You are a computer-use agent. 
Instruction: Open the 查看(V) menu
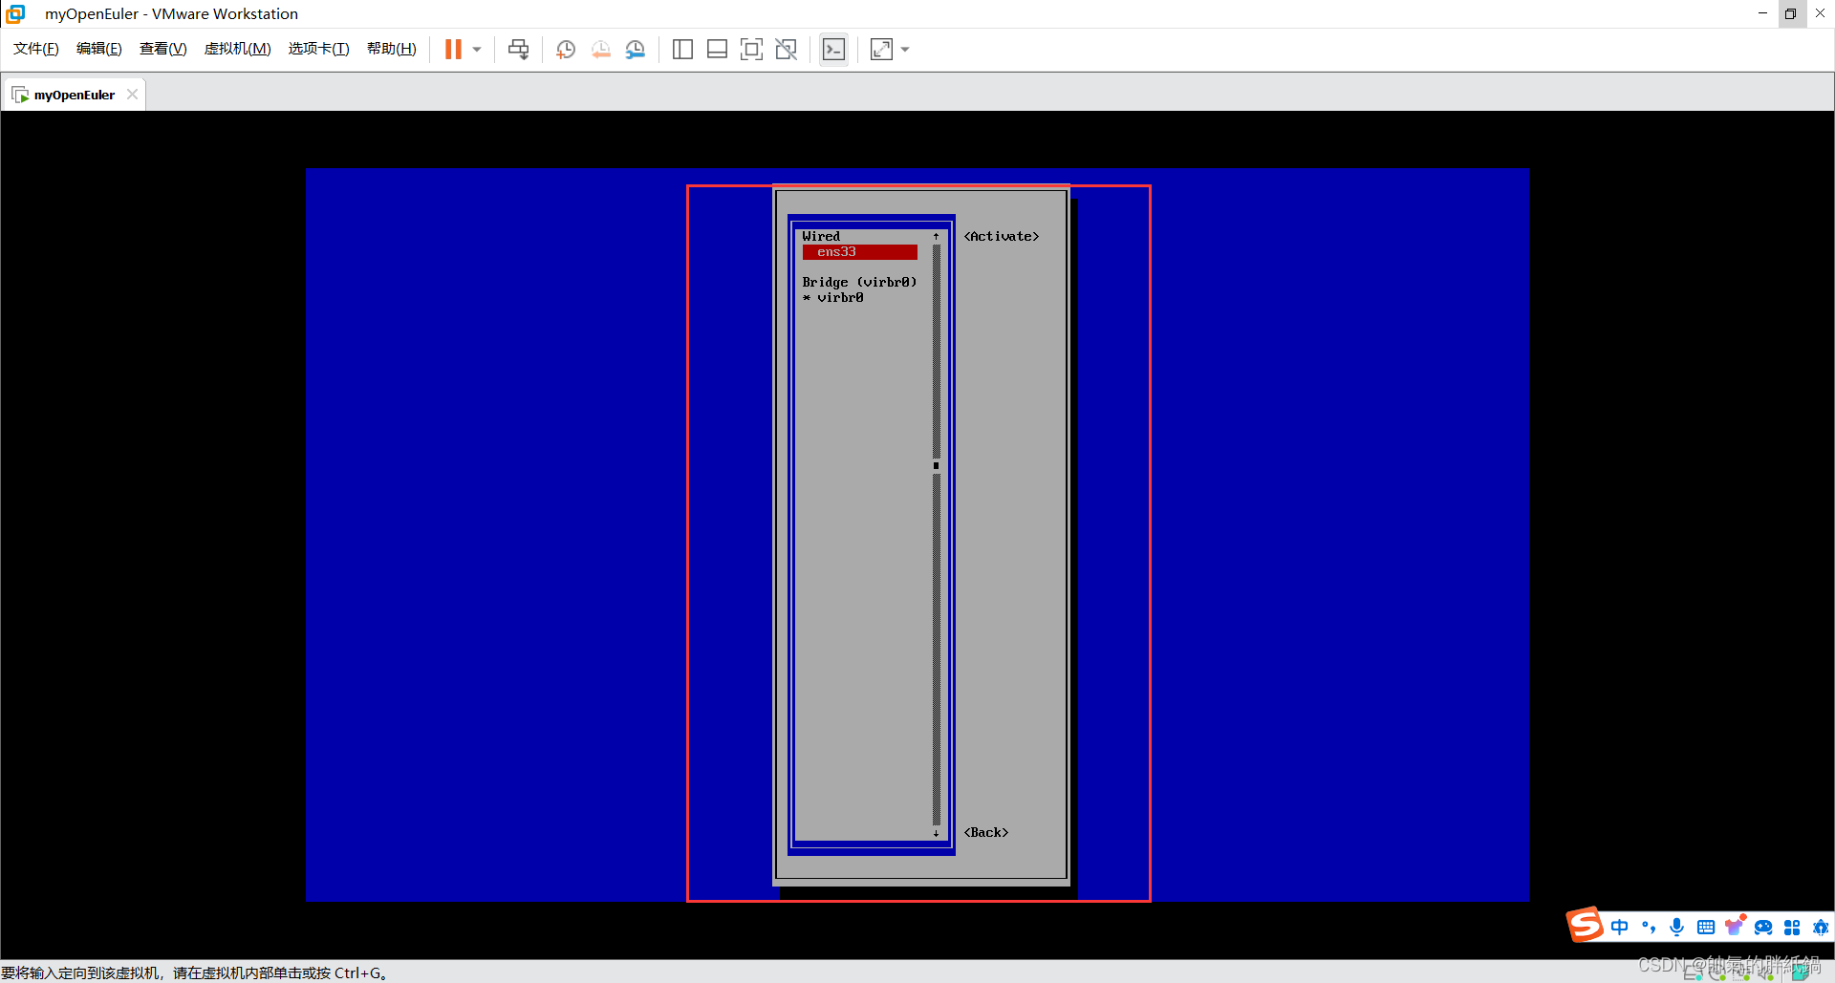pyautogui.click(x=163, y=49)
